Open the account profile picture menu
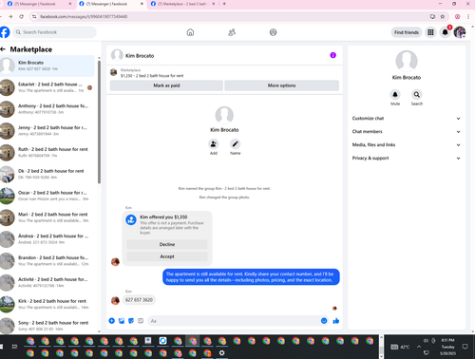 click(x=460, y=32)
